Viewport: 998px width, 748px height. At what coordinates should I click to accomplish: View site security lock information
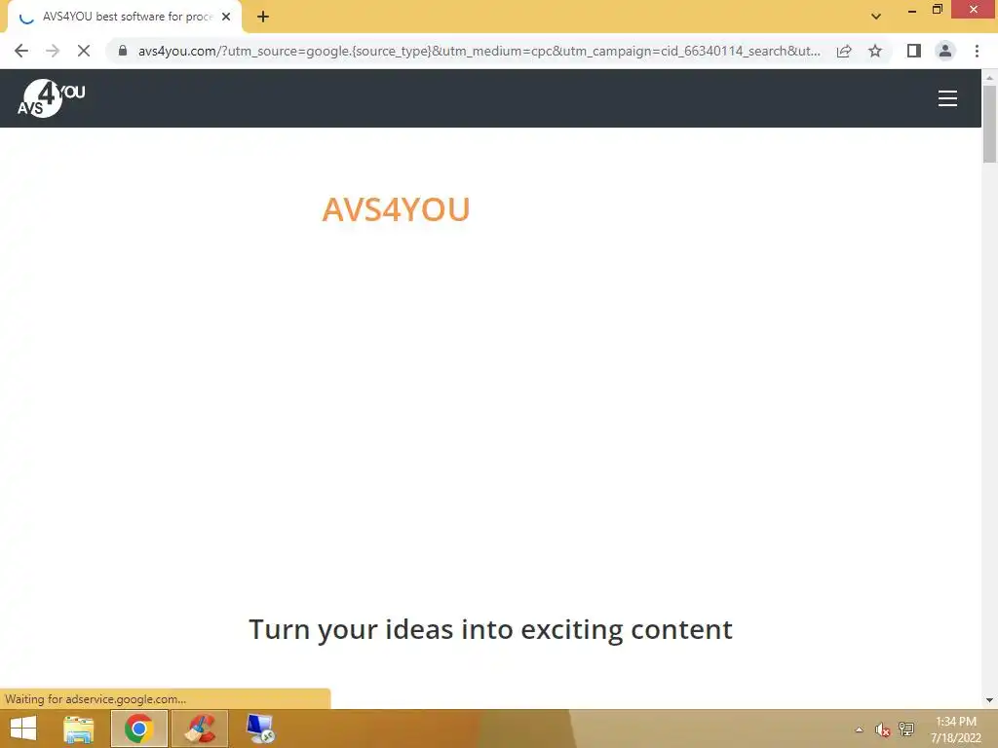click(123, 51)
